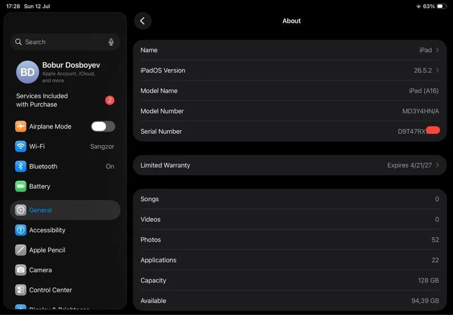453x315 pixels.
Task: Open the Camera settings icon
Action: coord(20,270)
